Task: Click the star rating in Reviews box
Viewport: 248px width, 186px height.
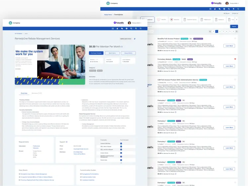Action: pos(94,62)
